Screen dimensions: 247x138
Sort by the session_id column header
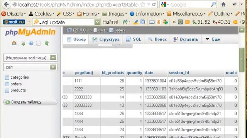click(x=179, y=73)
